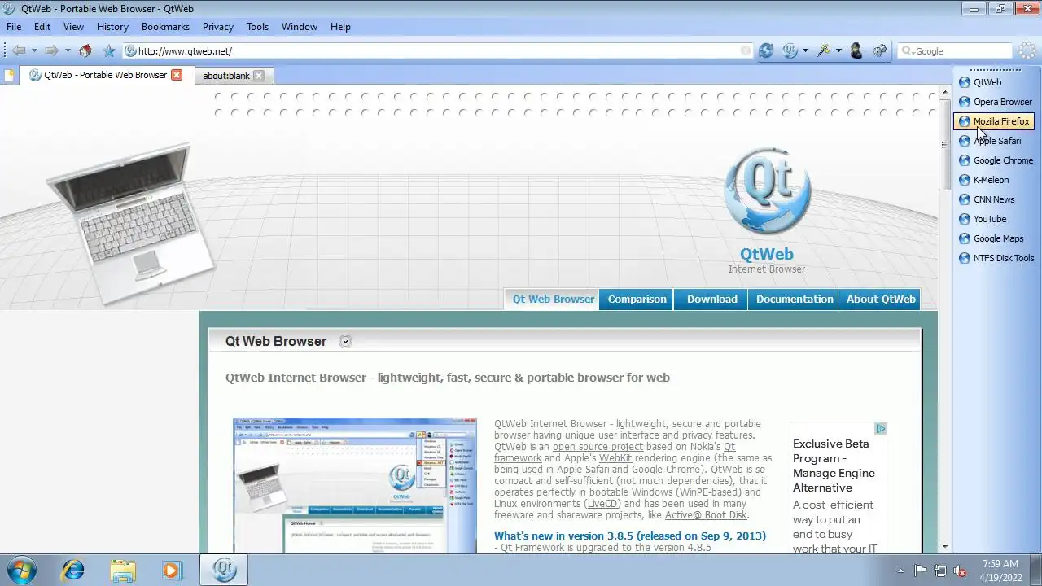Go to the Comparison page tab

pyautogui.click(x=637, y=299)
